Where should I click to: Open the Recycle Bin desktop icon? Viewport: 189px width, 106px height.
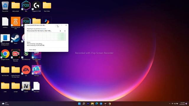[5, 6]
